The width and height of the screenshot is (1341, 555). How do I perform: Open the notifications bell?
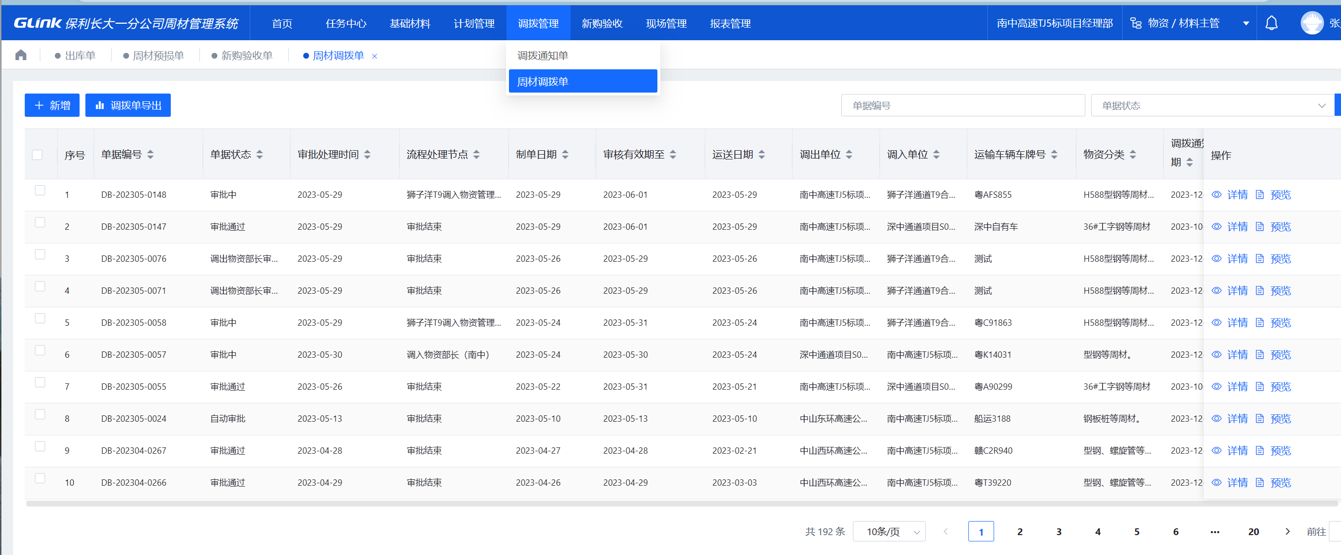[x=1271, y=23]
